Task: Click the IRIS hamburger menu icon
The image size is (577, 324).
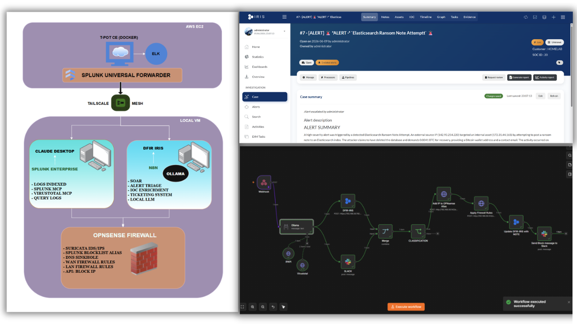Action: point(284,17)
